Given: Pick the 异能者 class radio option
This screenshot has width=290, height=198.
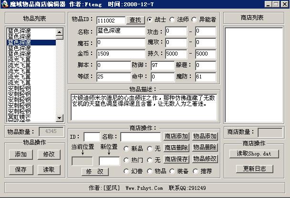Looking at the screenshot, I should click(x=195, y=20).
